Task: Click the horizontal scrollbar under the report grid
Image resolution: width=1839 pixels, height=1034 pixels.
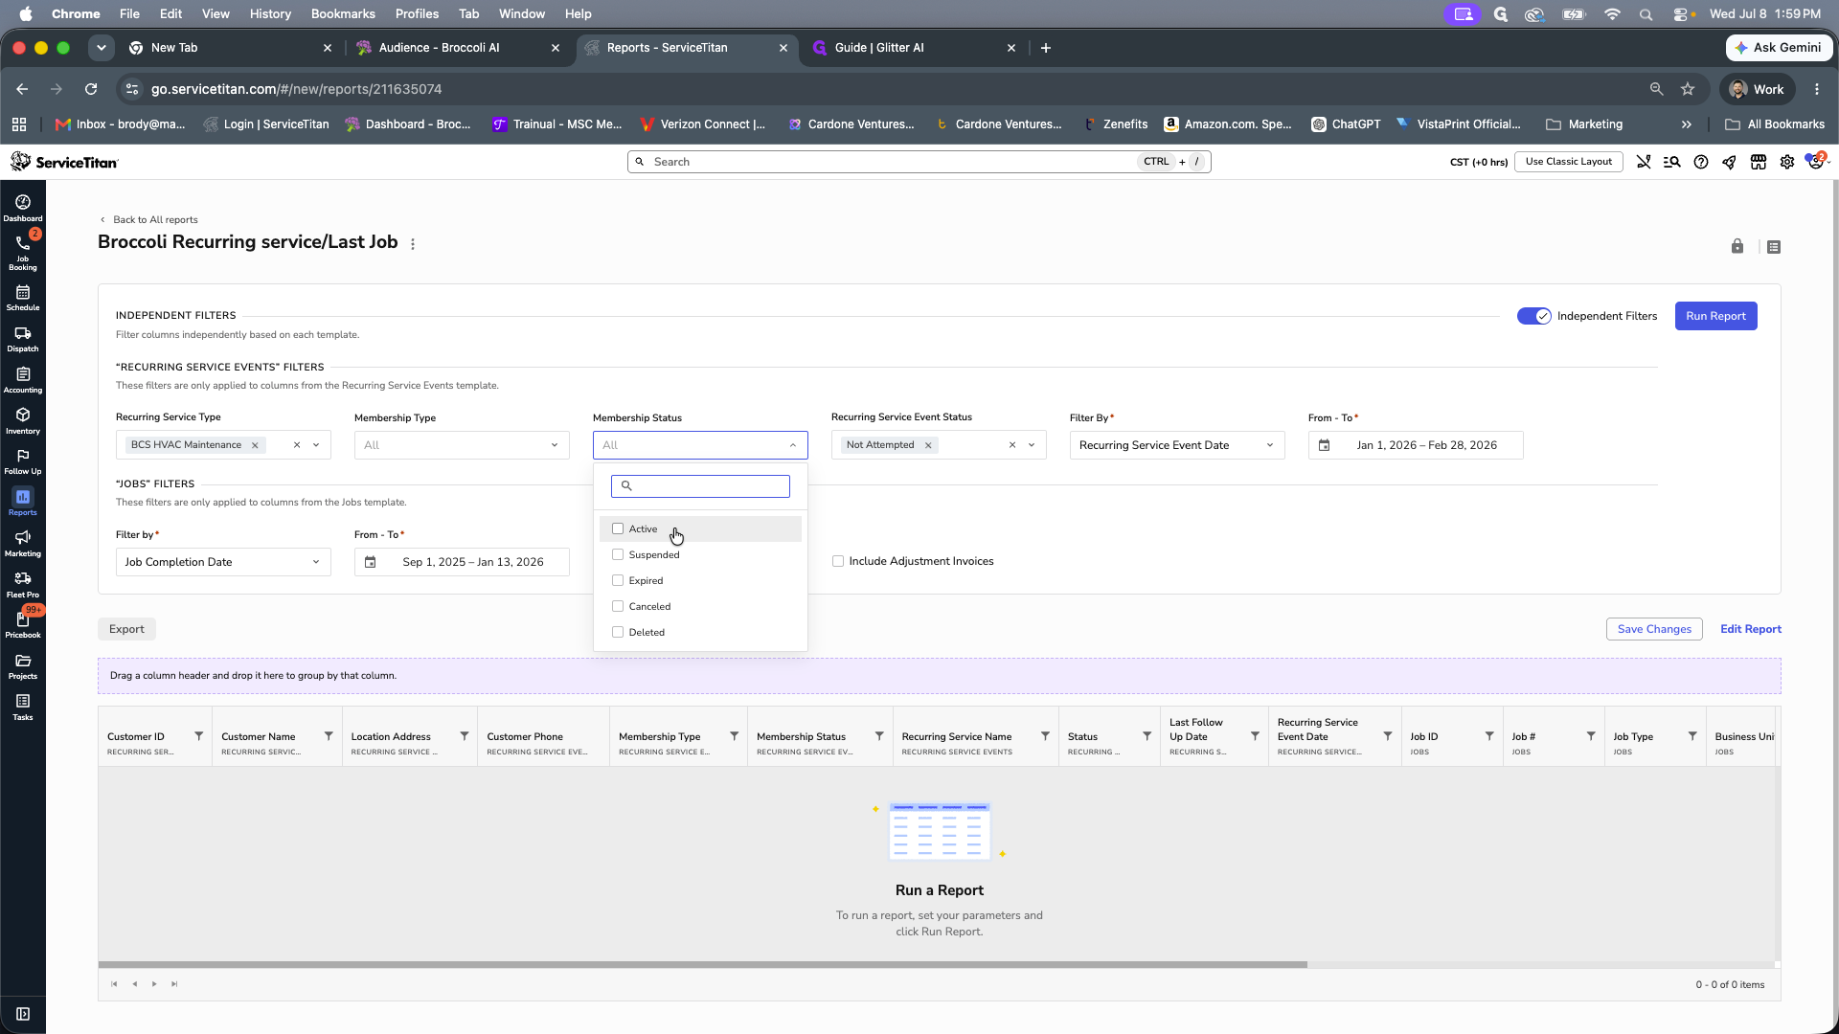Action: (x=702, y=964)
